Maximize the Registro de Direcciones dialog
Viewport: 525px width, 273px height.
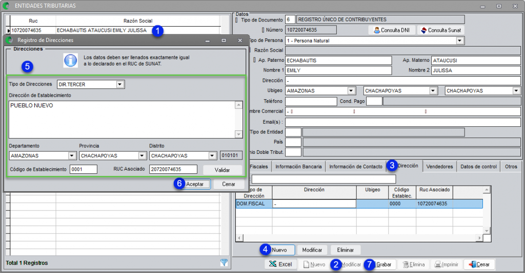pyautogui.click(x=224, y=40)
